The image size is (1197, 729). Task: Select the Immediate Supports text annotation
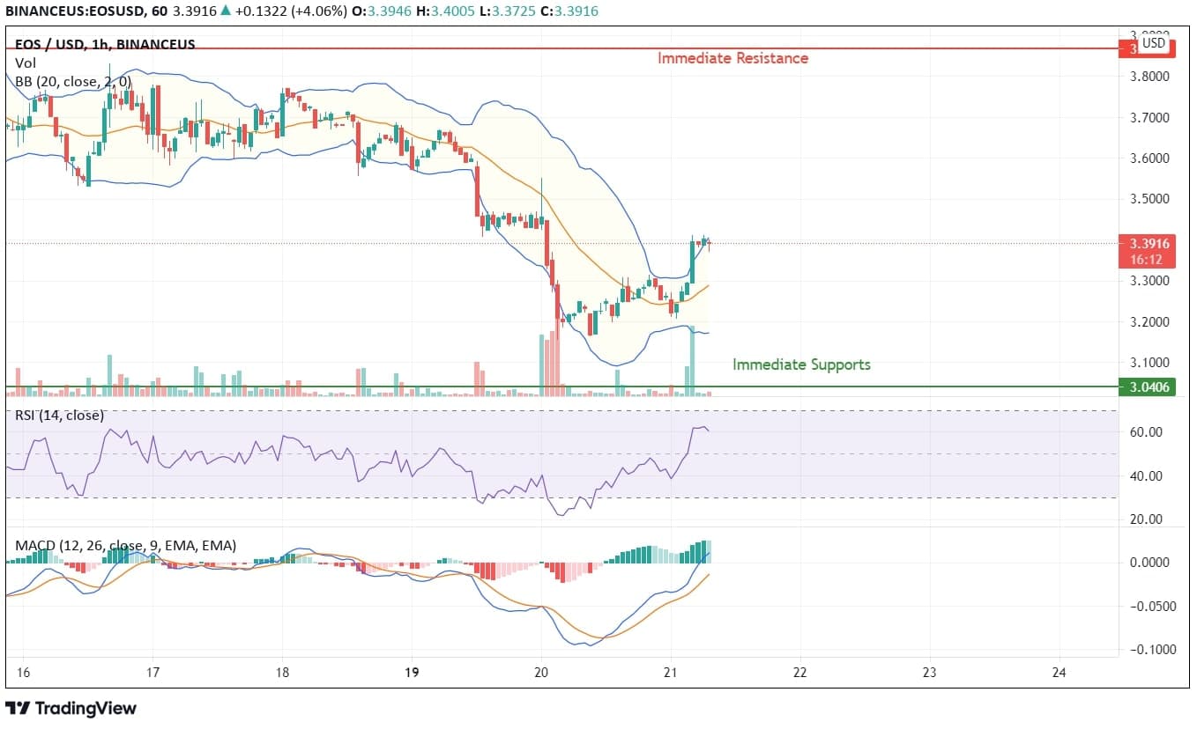pos(801,364)
